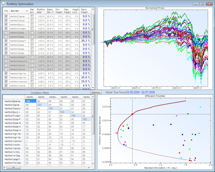The width and height of the screenshot is (215, 172).
Task: Click the Incl. column header
Action: [6, 11]
